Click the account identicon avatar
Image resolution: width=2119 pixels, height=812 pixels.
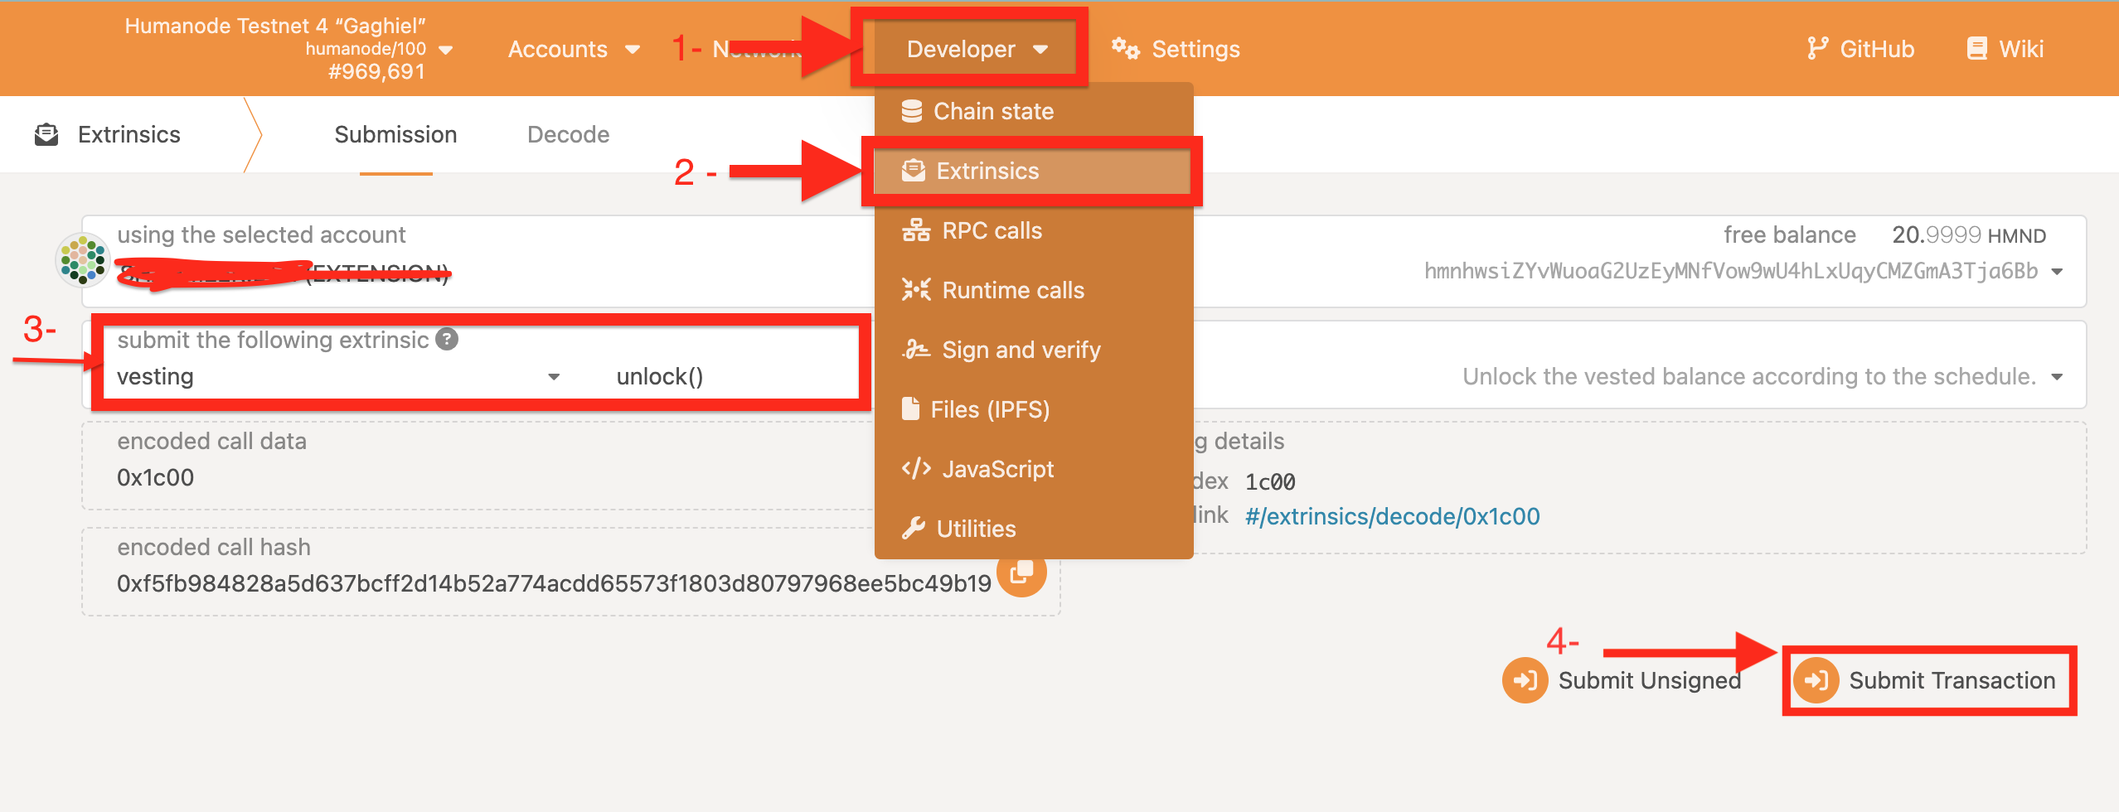pos(82,259)
